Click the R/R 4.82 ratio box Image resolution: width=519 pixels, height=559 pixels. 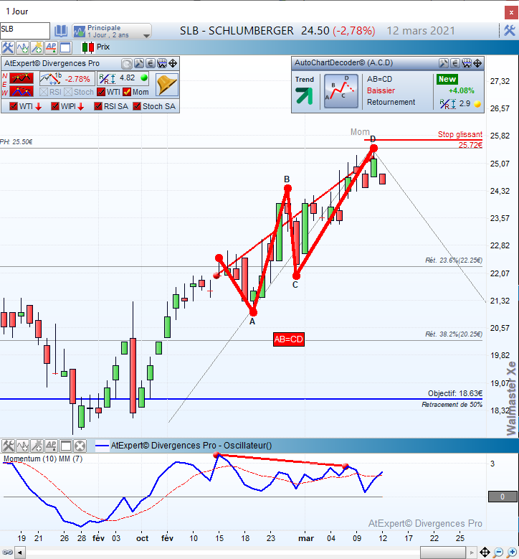[x=123, y=78]
